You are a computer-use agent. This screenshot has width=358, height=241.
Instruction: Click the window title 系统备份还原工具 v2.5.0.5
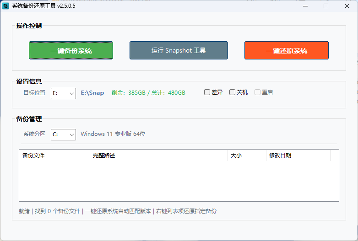click(43, 6)
